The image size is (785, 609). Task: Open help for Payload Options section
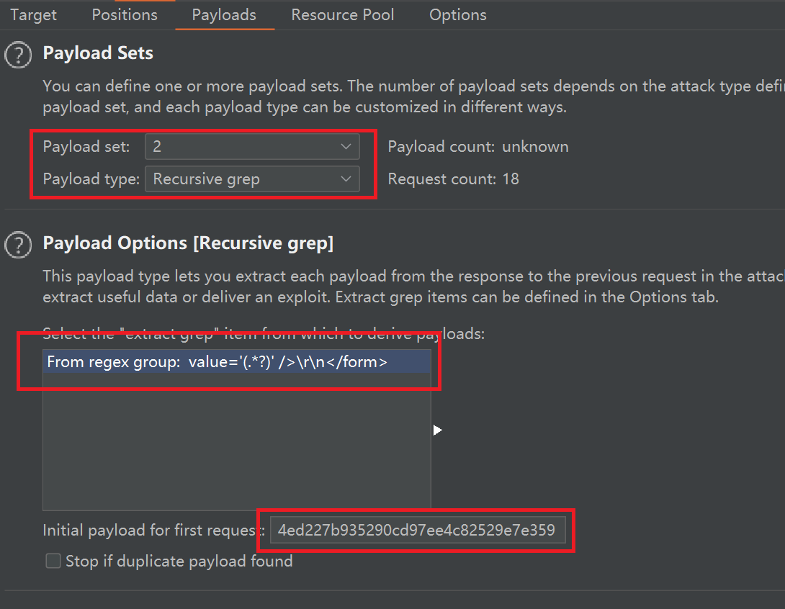tap(19, 245)
